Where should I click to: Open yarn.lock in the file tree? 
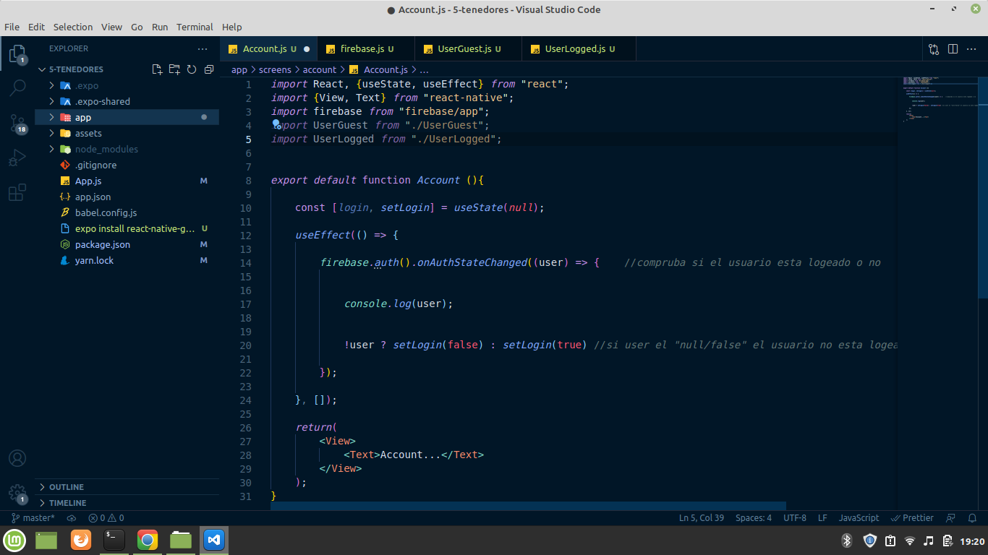point(127,260)
